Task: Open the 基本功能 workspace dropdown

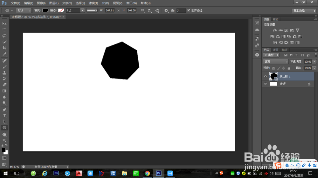Action: coord(304,11)
